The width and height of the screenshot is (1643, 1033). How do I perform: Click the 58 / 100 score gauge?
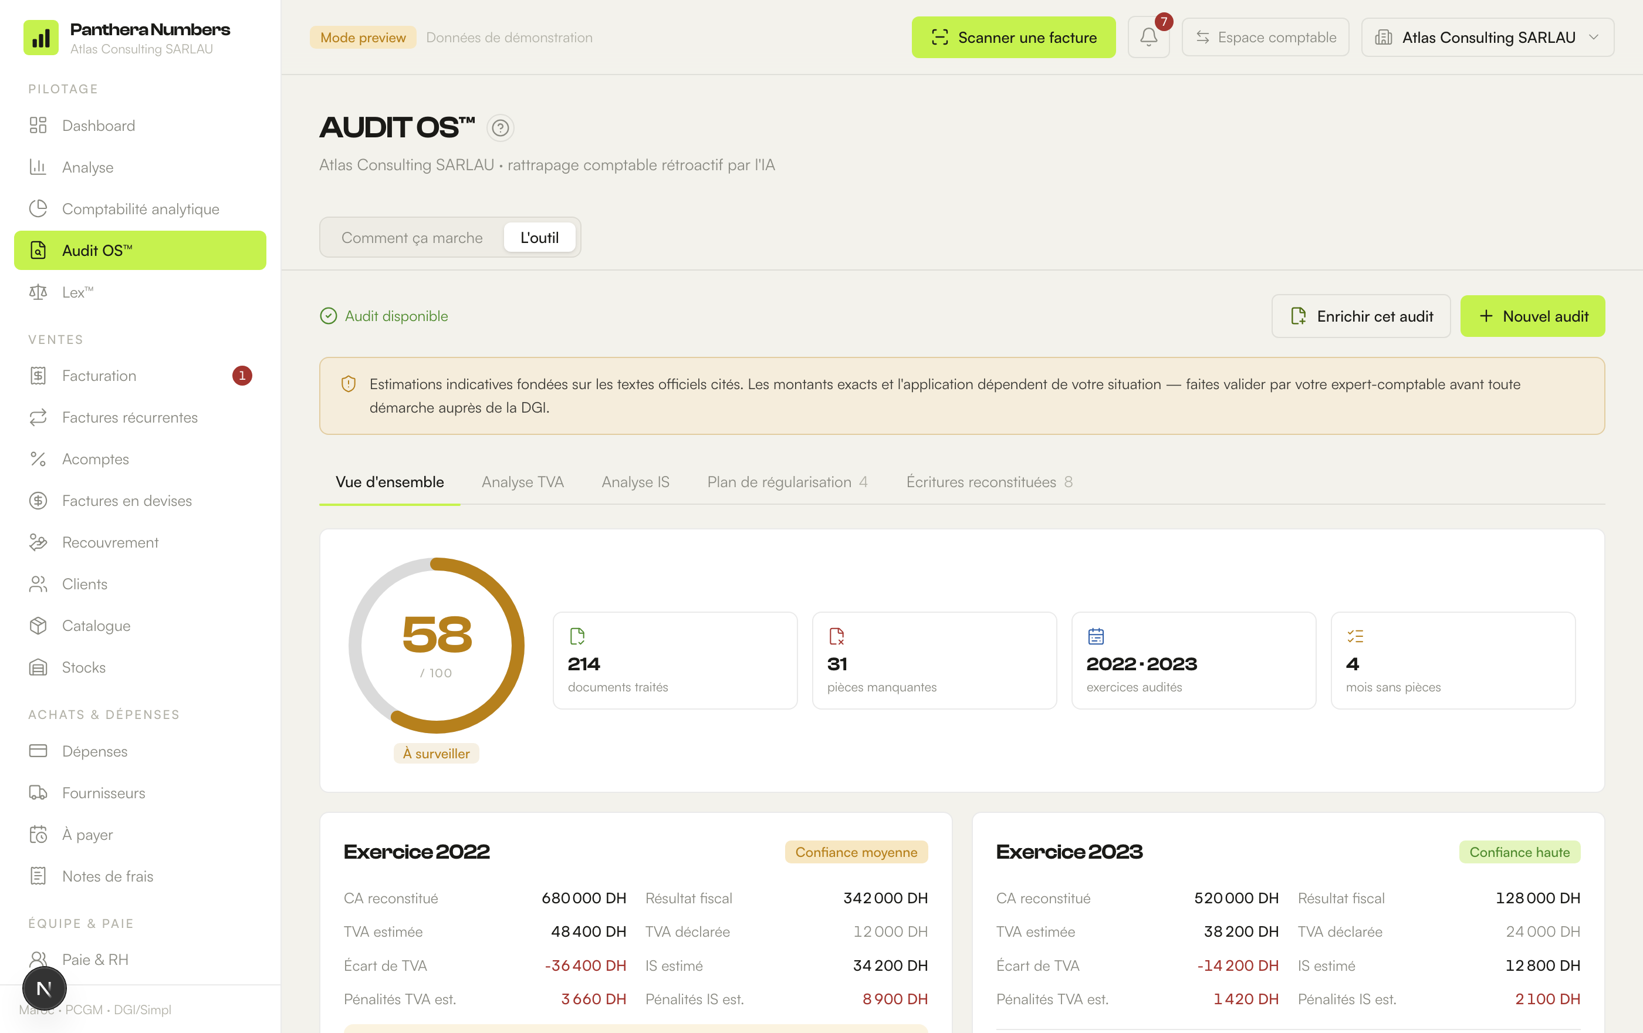coord(437,646)
